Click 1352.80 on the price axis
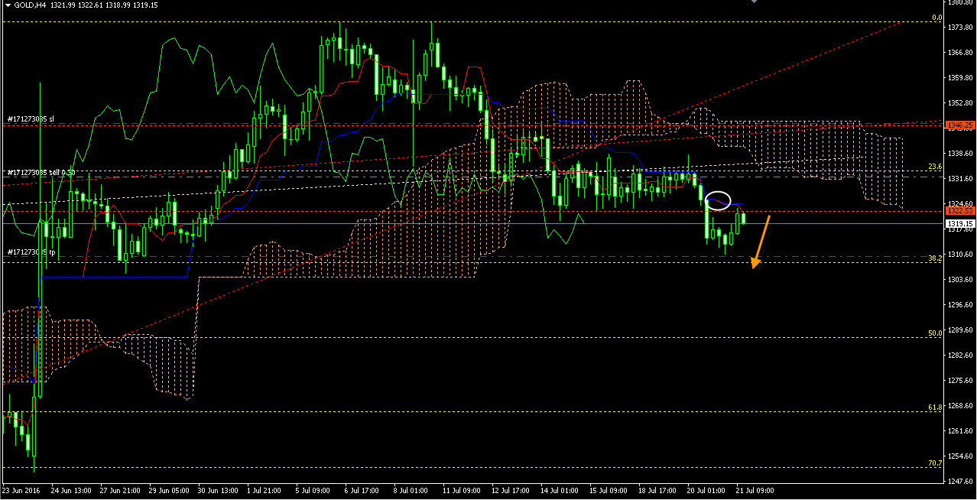This screenshot has height=500, width=977. click(961, 103)
